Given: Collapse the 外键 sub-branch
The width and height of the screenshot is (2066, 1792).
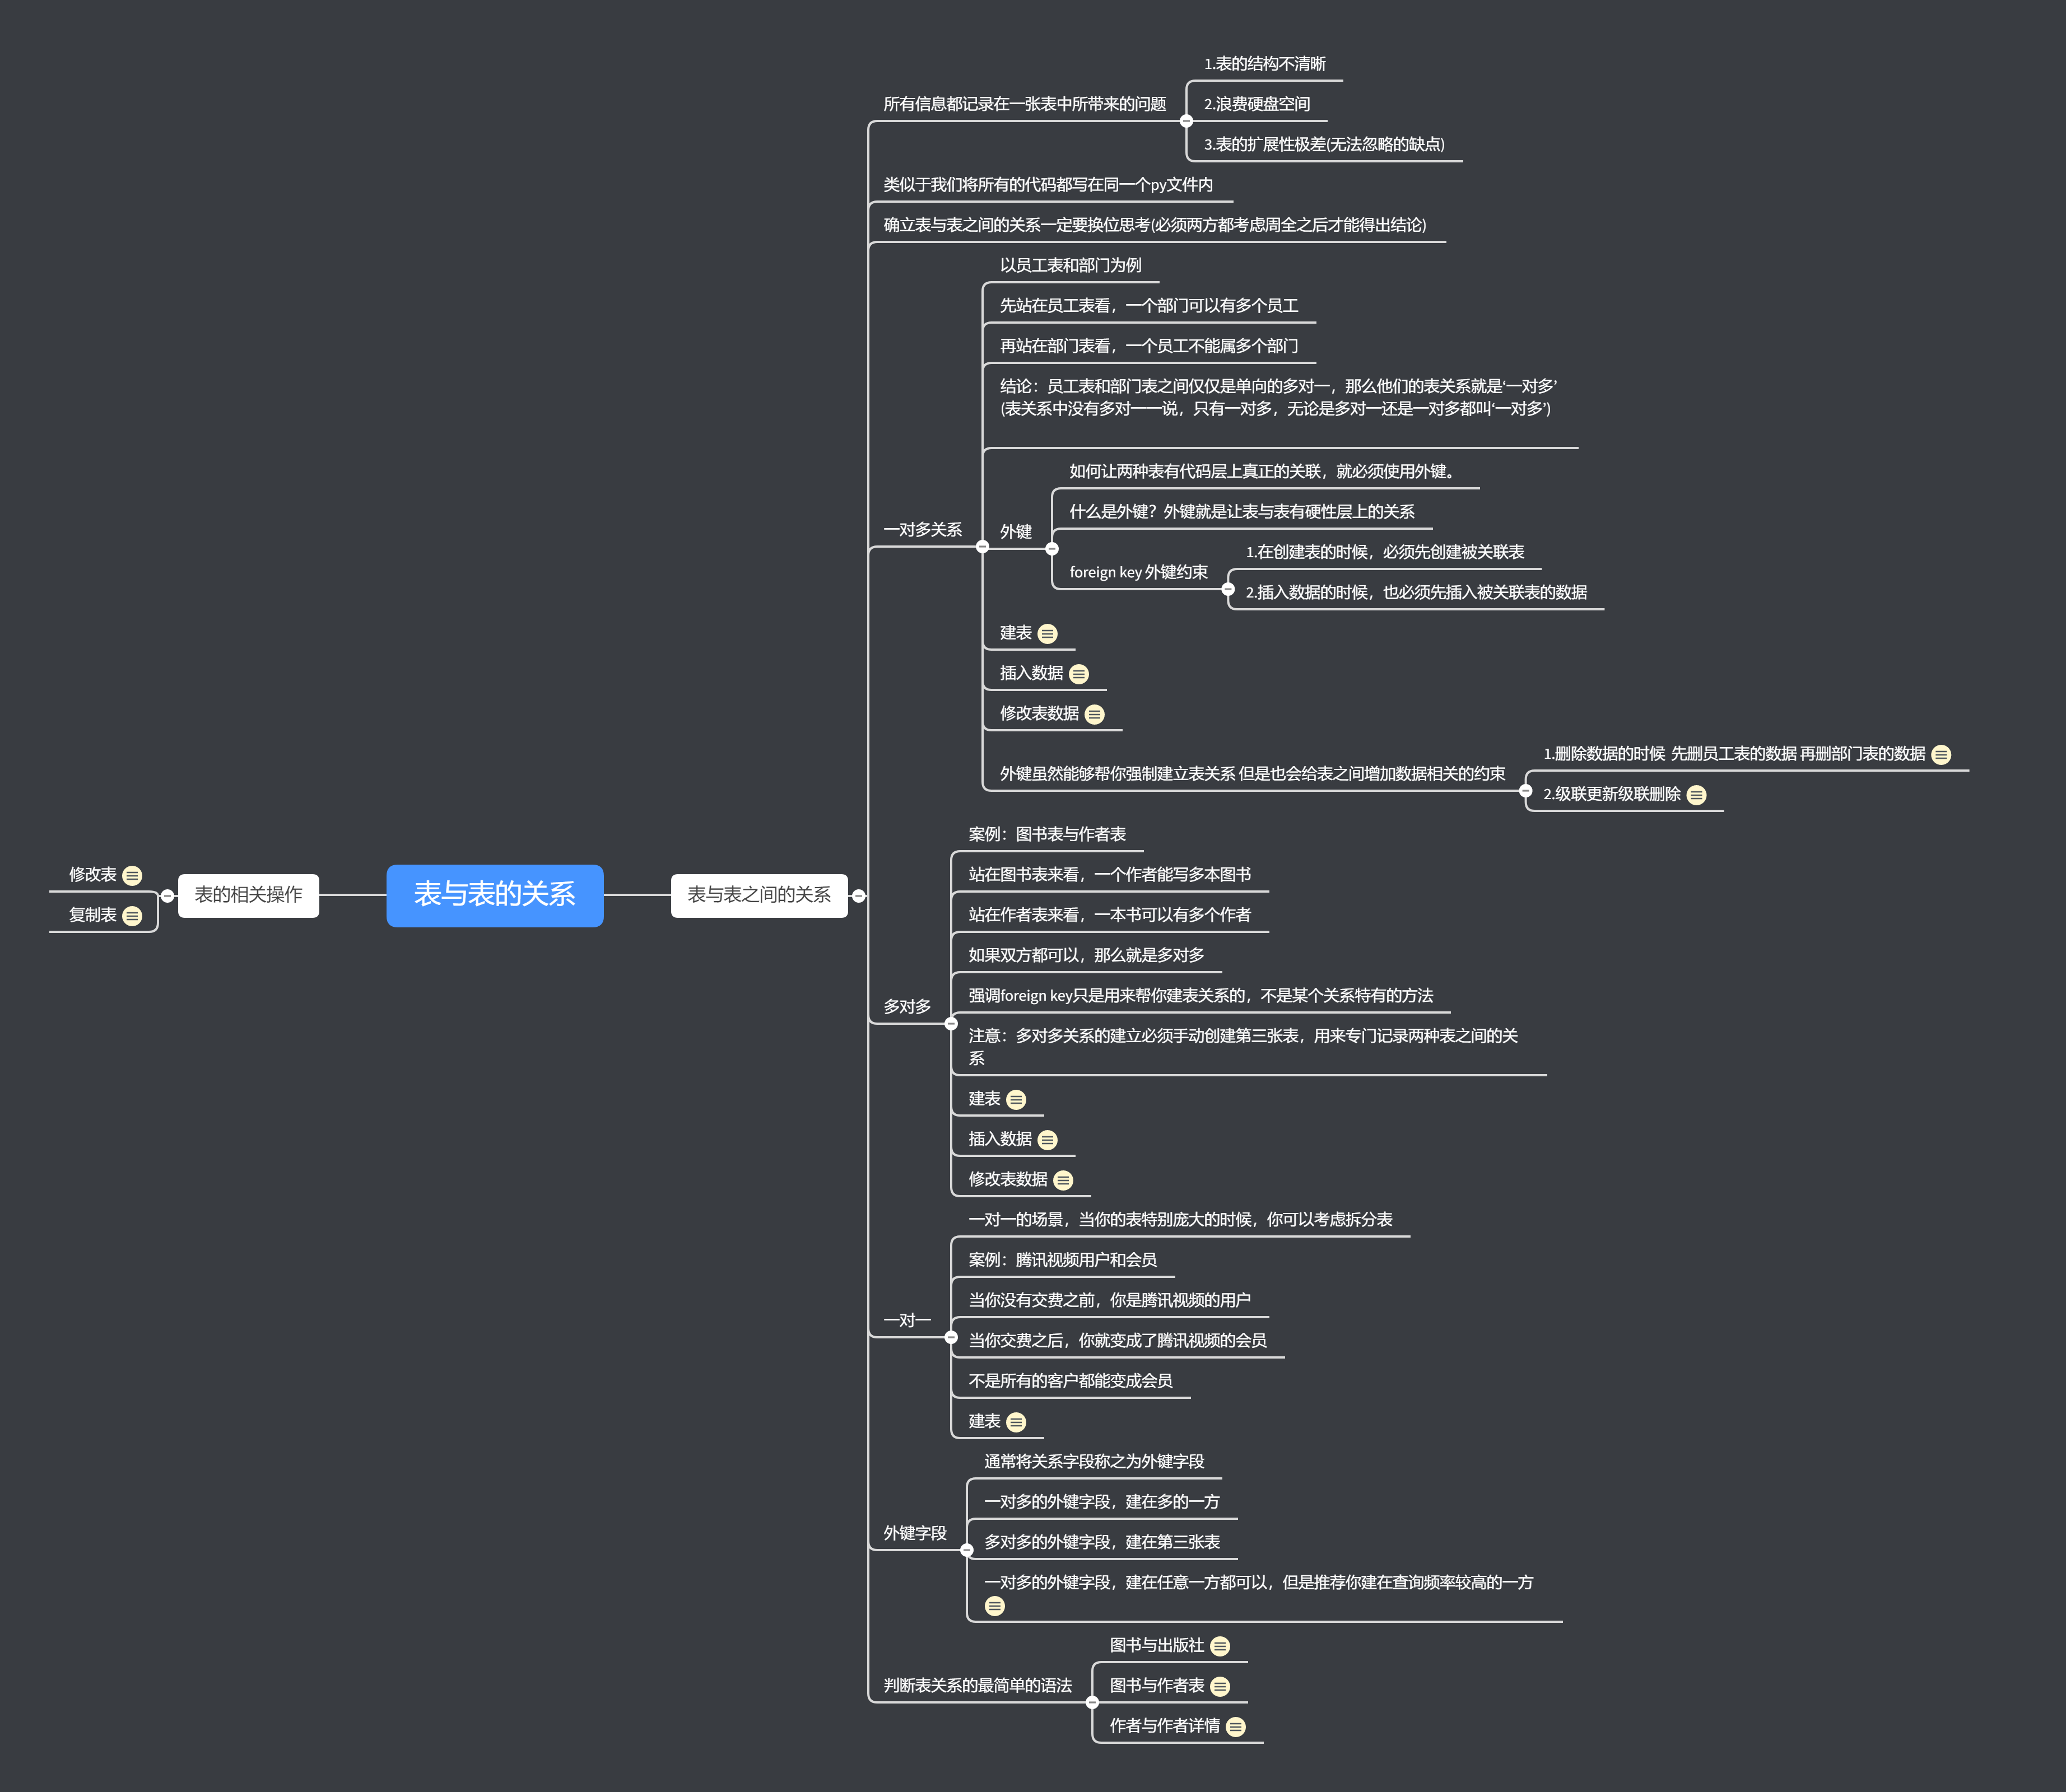Looking at the screenshot, I should pos(1051,549).
